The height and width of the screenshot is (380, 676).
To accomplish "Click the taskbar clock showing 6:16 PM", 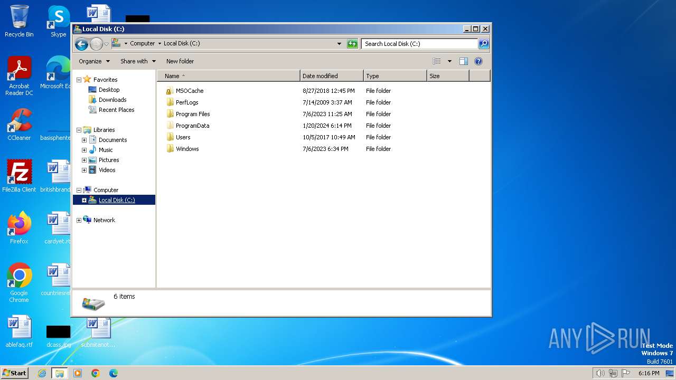I will [x=649, y=373].
